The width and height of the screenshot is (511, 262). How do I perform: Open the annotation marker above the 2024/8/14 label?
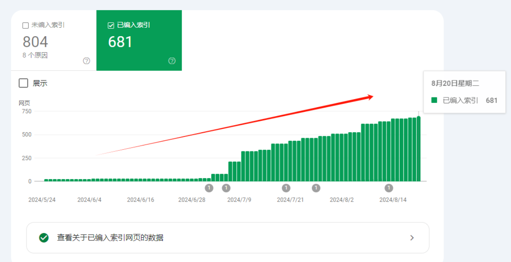pos(389,188)
